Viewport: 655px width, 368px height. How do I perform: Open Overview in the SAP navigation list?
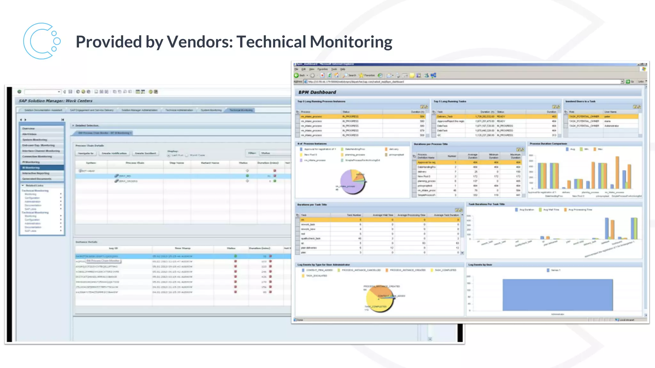tap(42, 128)
